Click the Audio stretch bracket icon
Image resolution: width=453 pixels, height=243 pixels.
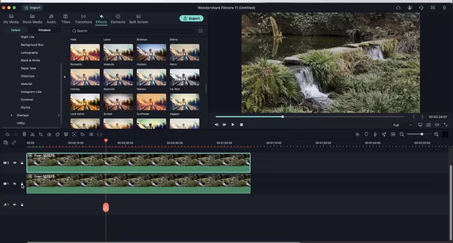[x=100, y=134]
